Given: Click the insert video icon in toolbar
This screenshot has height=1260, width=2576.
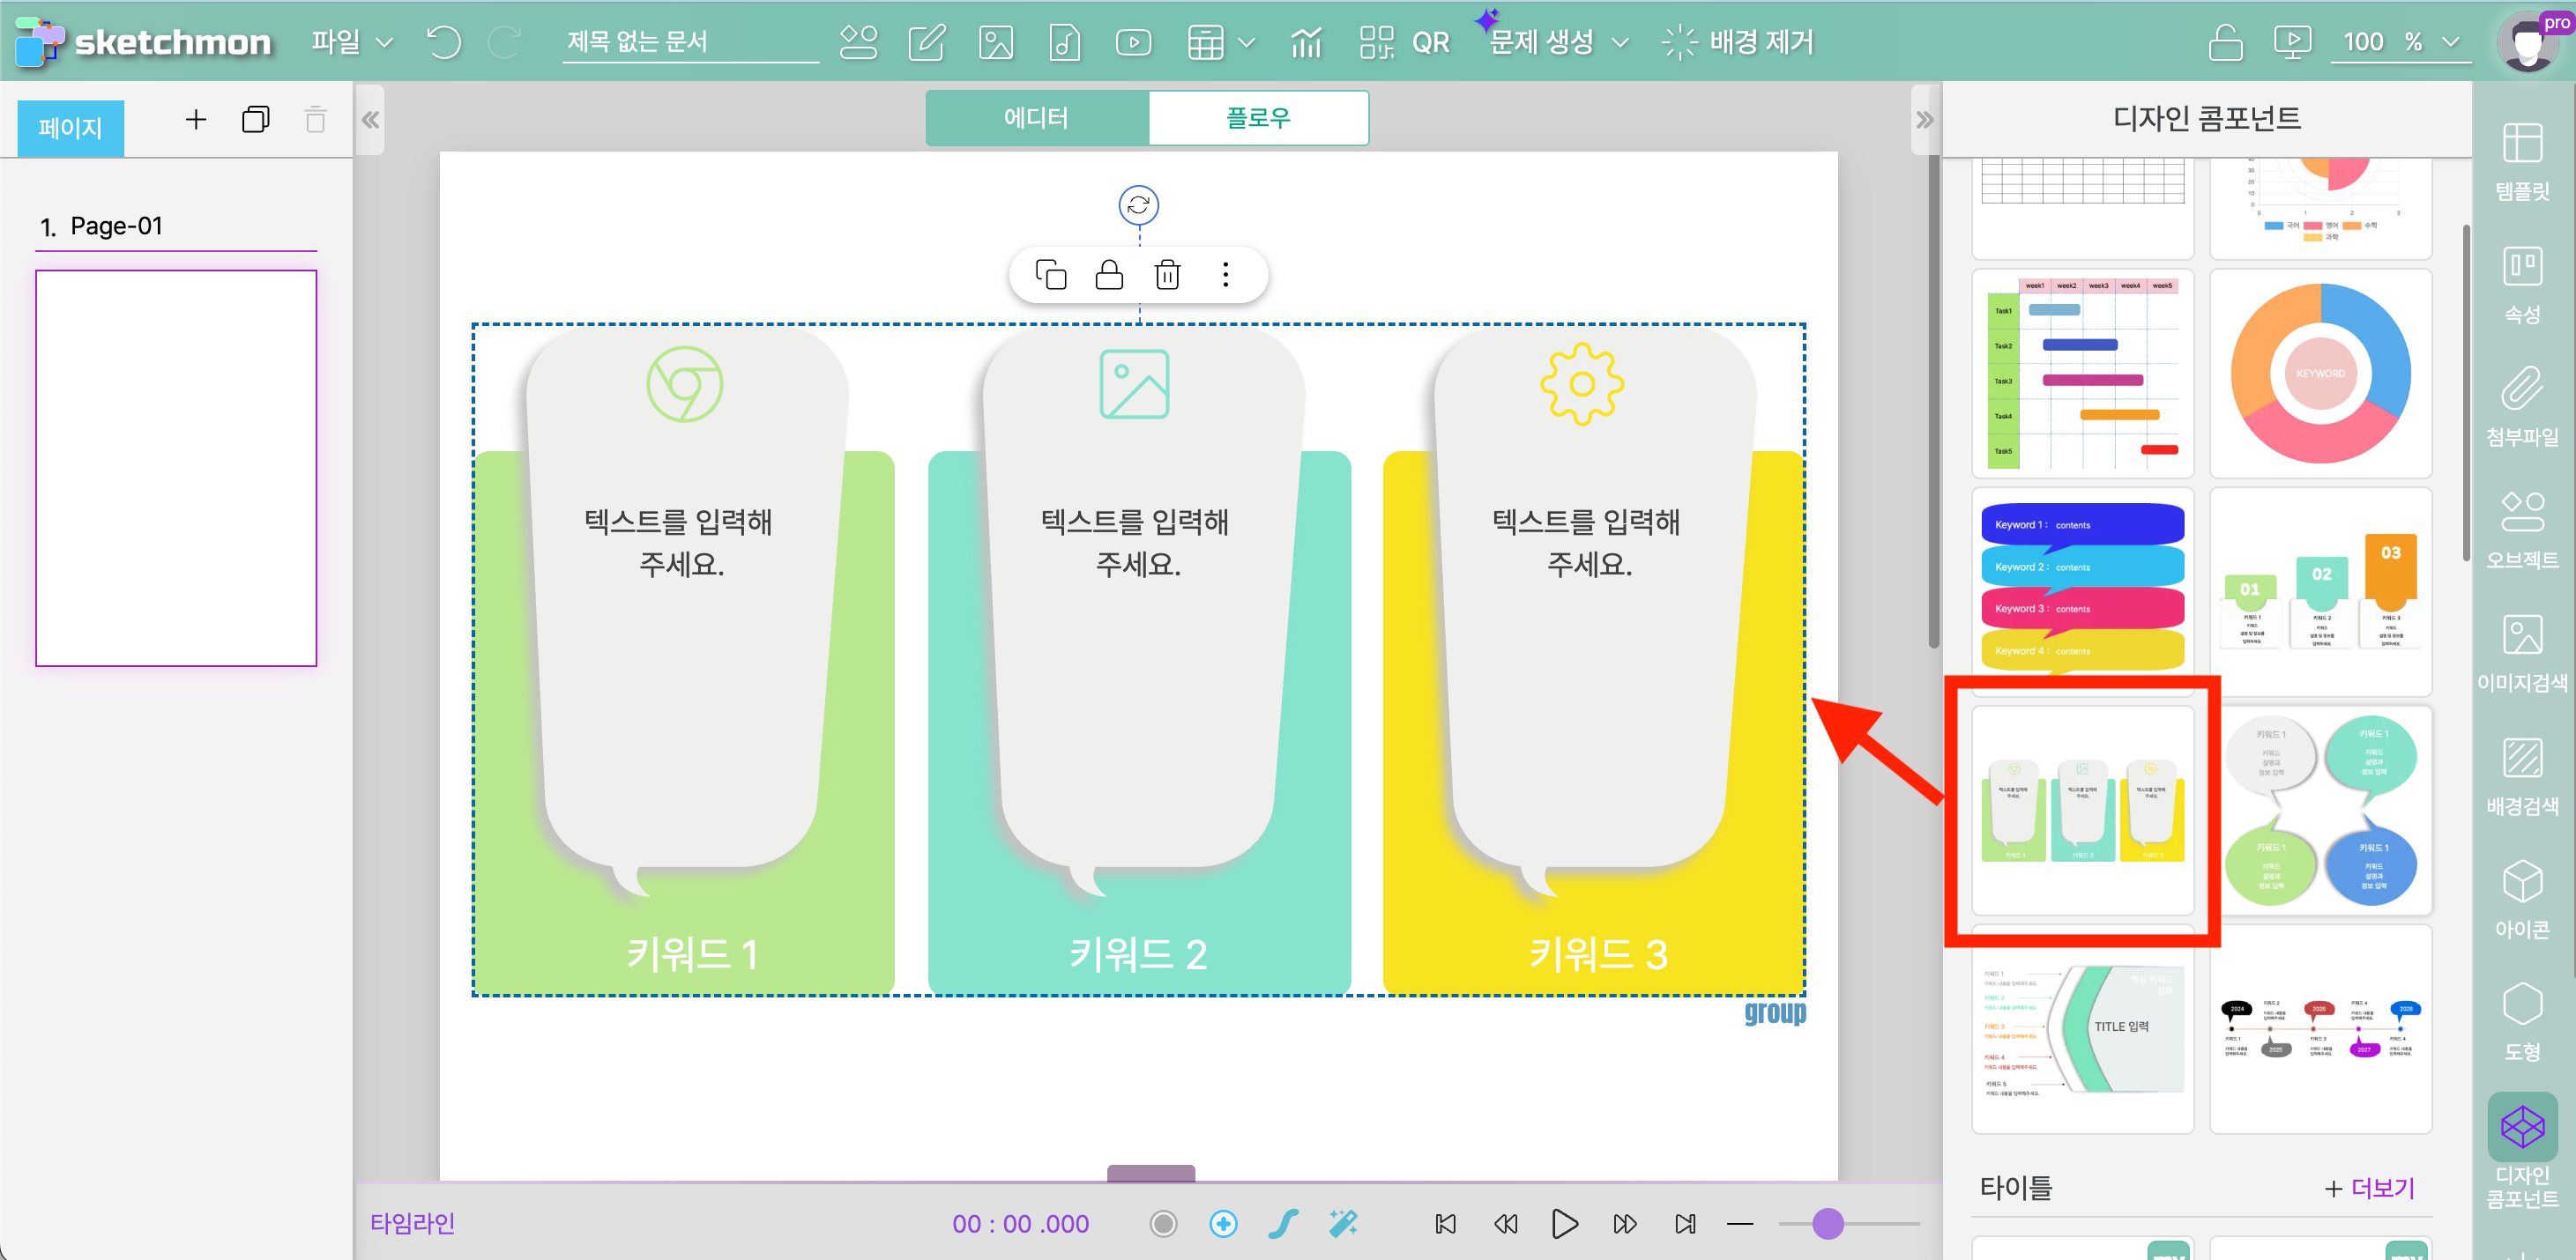Looking at the screenshot, I should pos(1133,42).
